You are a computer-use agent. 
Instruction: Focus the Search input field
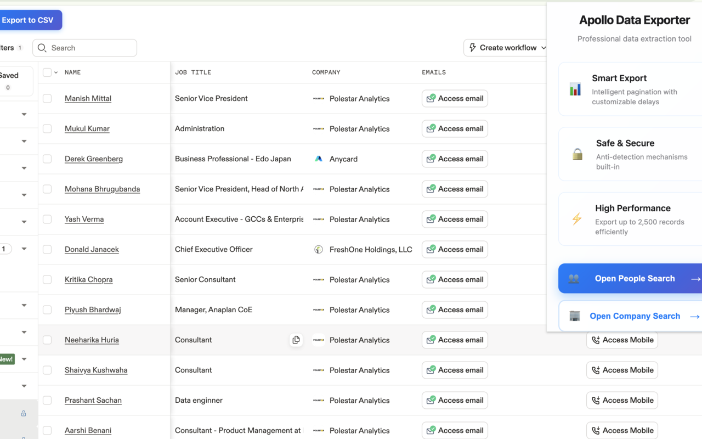coord(85,48)
